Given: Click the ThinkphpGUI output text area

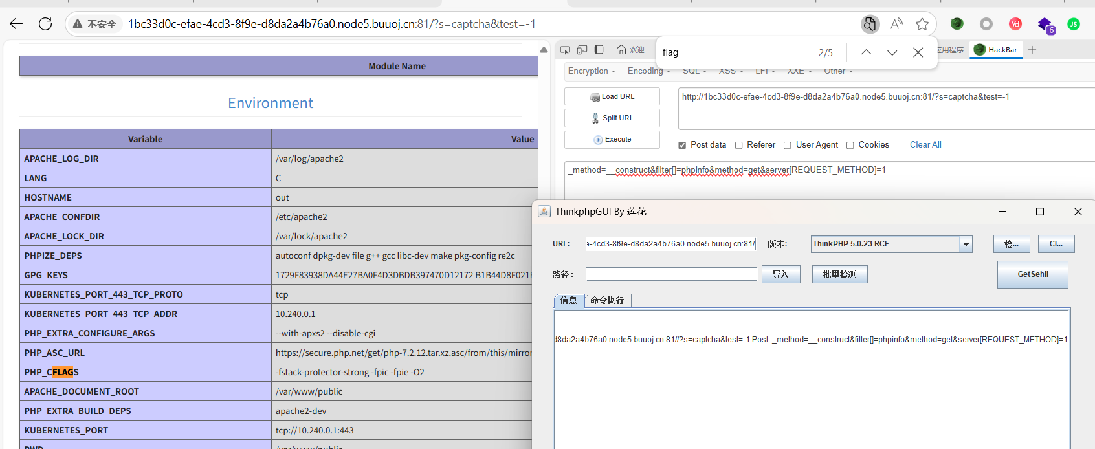Looking at the screenshot, I should [x=811, y=380].
